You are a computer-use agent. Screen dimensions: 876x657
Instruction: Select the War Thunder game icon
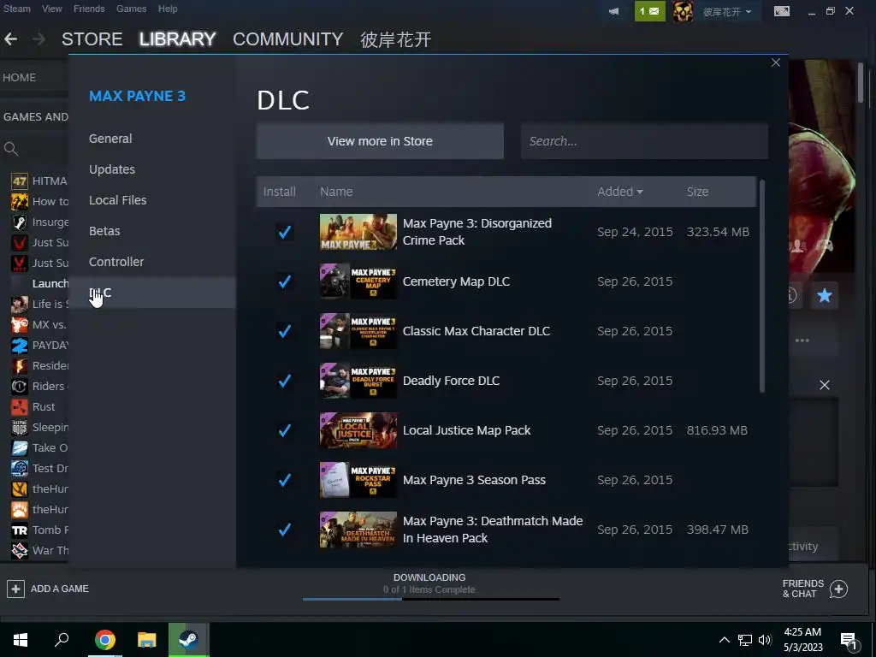click(20, 550)
